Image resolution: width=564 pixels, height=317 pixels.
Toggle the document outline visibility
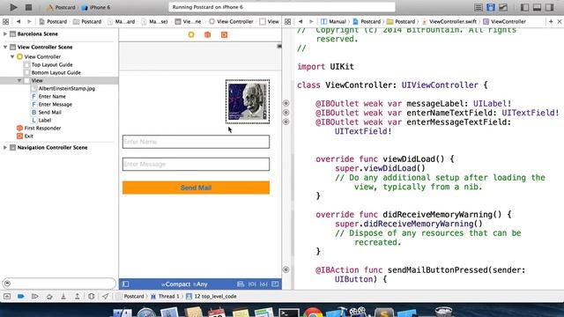pos(125,284)
